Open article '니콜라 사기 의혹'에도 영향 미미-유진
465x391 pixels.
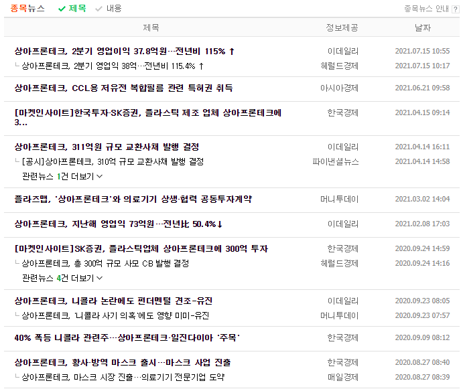coord(115,315)
